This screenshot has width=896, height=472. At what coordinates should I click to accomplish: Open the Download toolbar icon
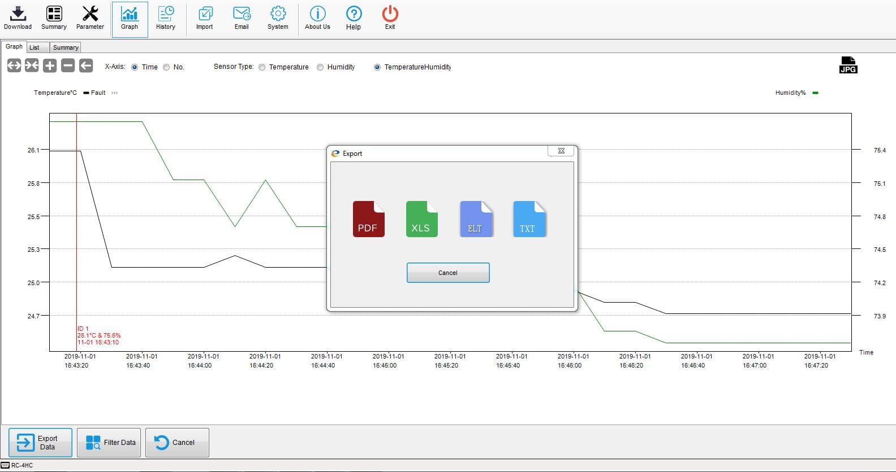[x=18, y=18]
